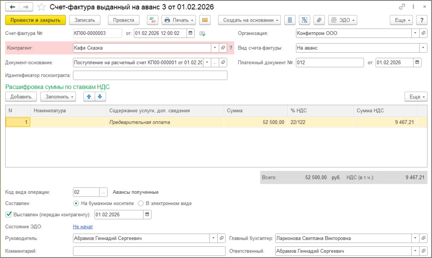Open the ЭДО menu
The width and height of the screenshot is (432, 258).
tap(343, 20)
